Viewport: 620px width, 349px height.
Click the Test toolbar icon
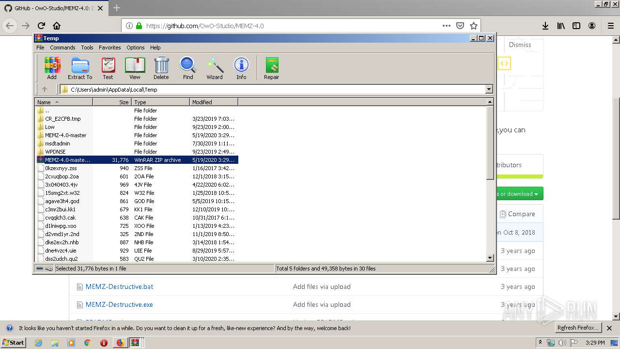tap(108, 68)
